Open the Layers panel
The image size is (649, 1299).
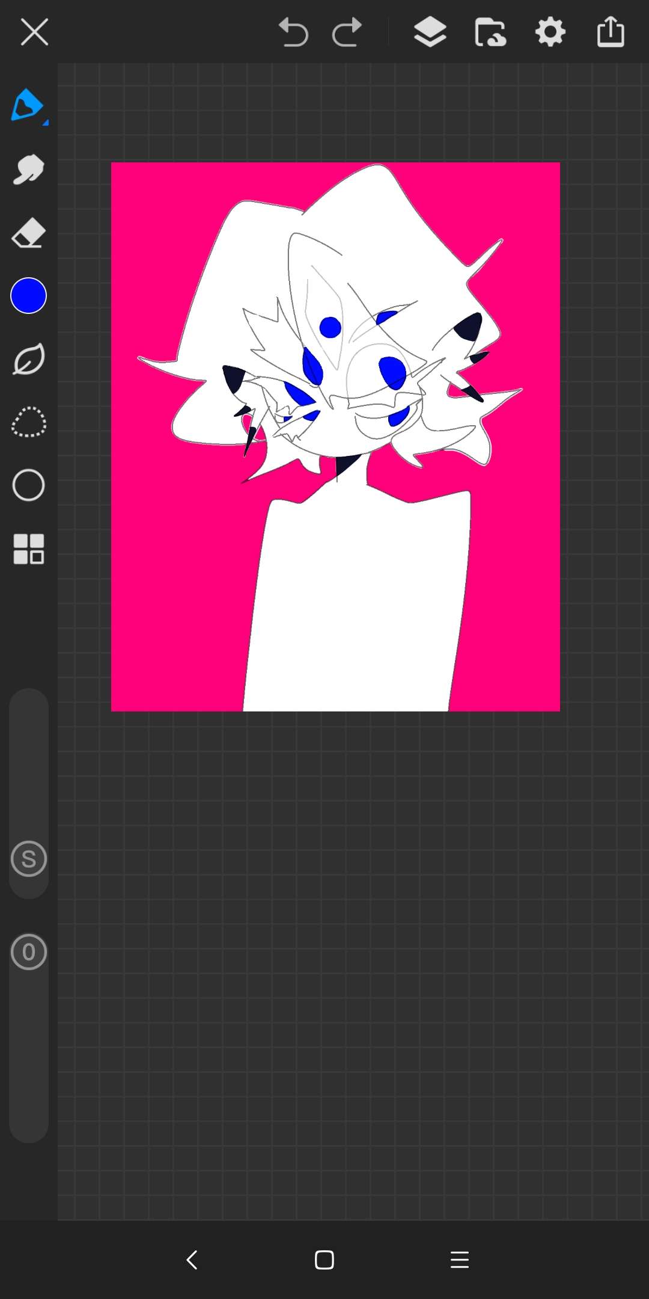point(430,32)
